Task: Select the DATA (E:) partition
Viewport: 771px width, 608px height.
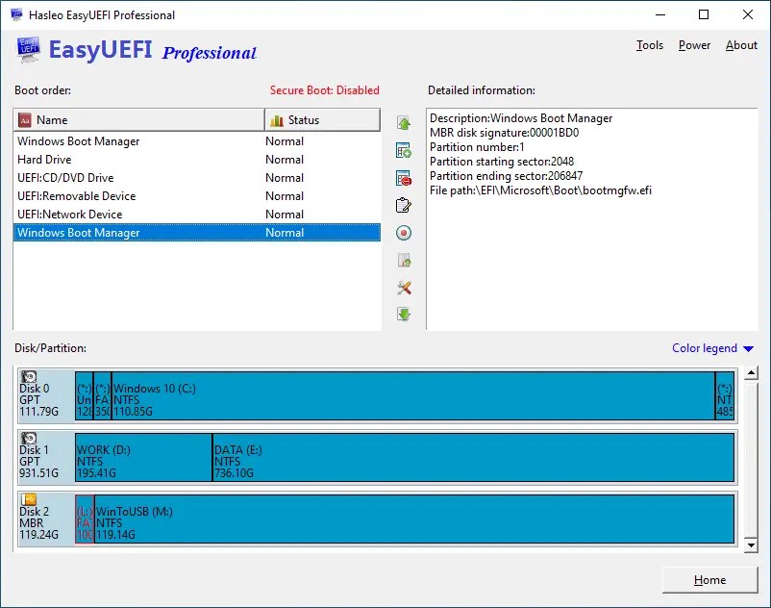Action: click(474, 458)
